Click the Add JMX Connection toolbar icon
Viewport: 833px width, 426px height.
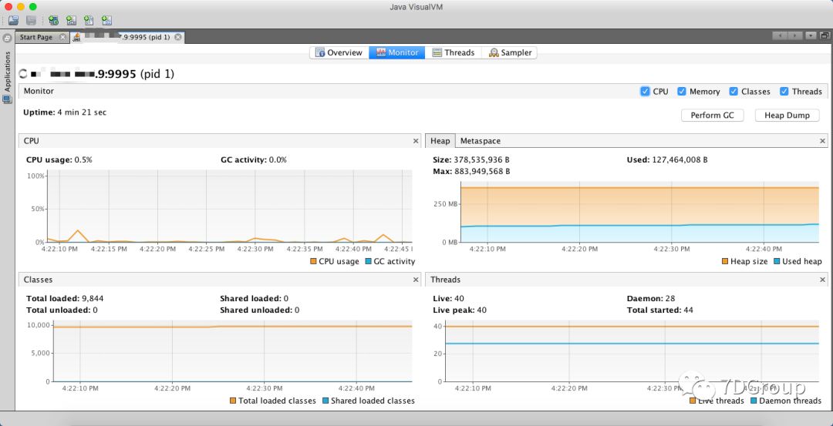click(x=71, y=21)
